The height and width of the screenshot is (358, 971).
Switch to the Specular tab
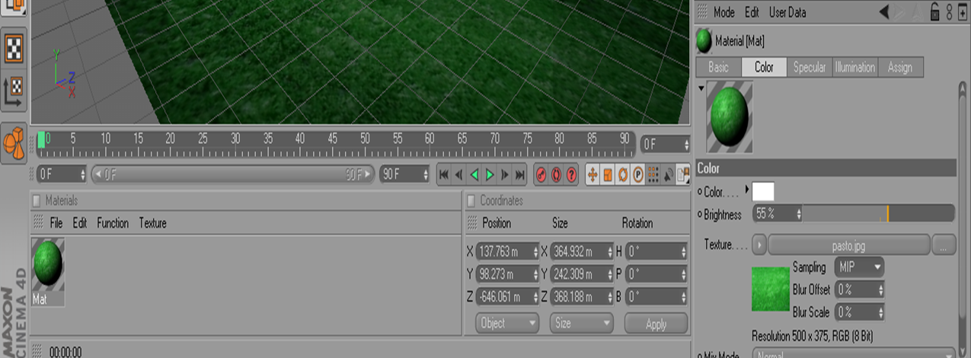click(x=809, y=67)
